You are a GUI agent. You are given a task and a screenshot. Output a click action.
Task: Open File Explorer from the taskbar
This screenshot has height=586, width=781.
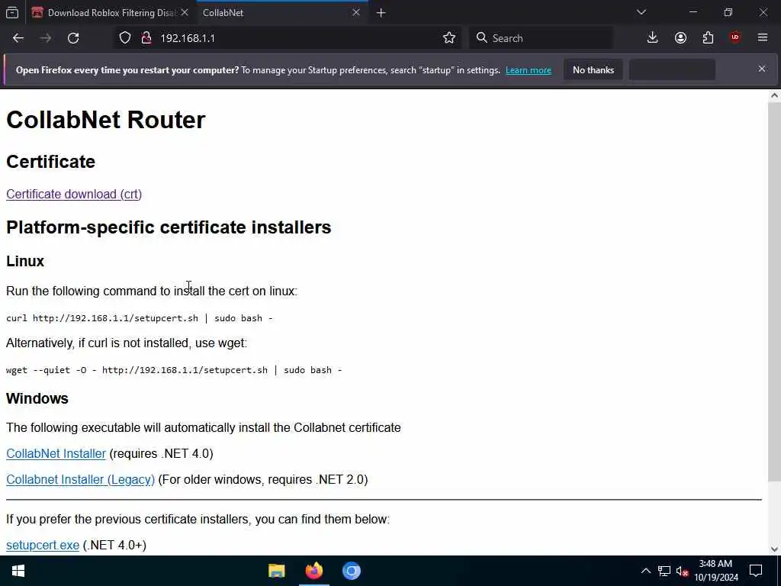coord(276,571)
